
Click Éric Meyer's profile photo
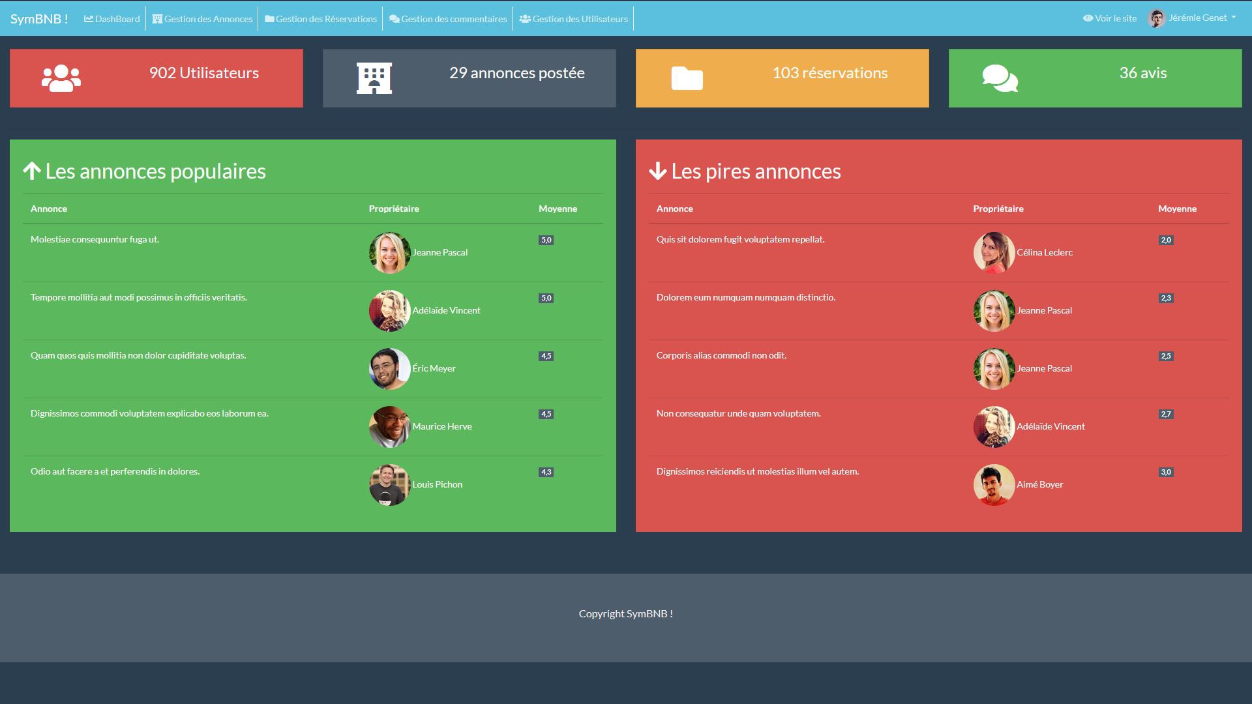[x=389, y=369]
